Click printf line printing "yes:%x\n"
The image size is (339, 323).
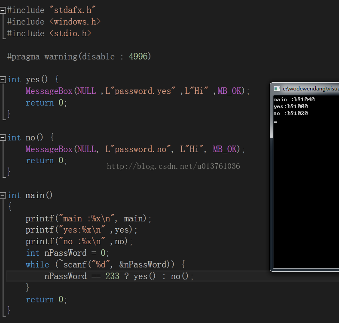pyautogui.click(x=81, y=230)
